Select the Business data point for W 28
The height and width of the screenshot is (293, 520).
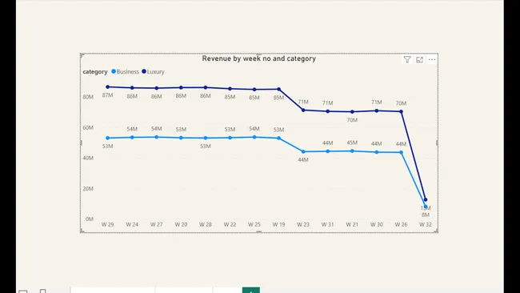206,138
